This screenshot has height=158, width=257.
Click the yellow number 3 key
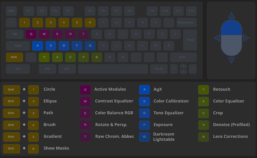tap(51, 23)
